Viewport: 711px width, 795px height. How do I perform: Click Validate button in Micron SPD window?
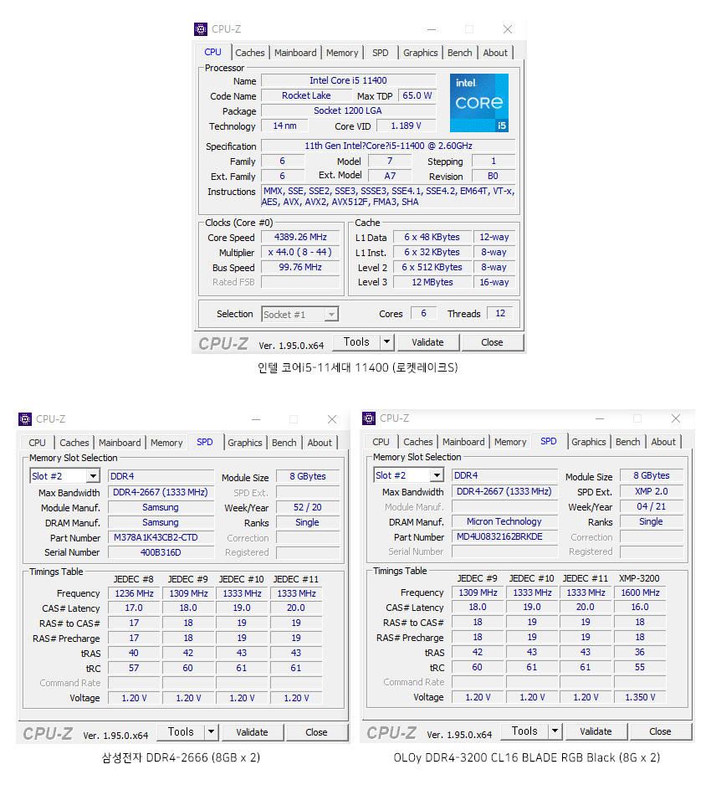pos(596,731)
